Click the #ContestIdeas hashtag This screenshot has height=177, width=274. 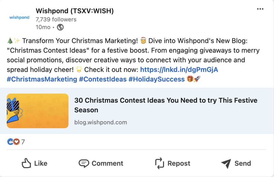pyautogui.click(x=103, y=79)
